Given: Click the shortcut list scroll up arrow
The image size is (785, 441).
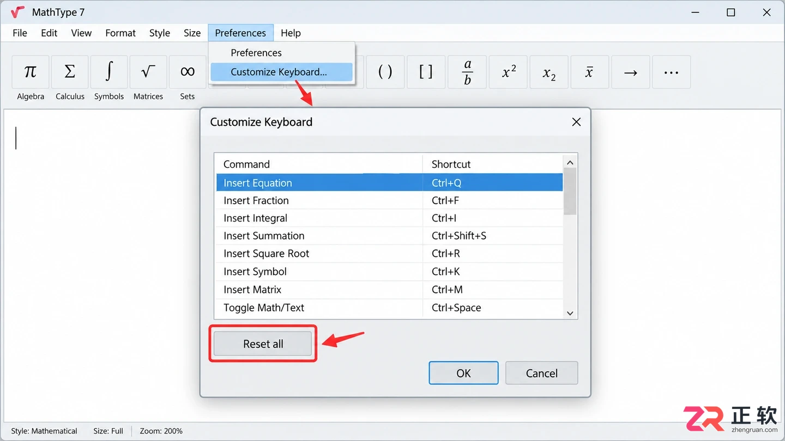Looking at the screenshot, I should [x=570, y=162].
